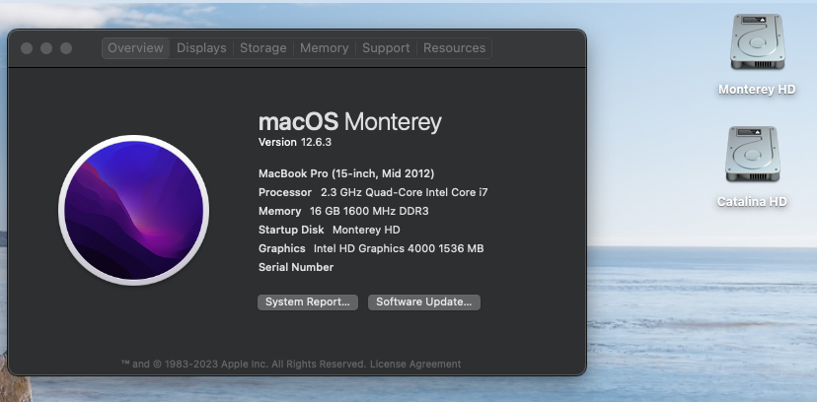Minimize the About This Mac window
The image size is (817, 402).
(x=46, y=48)
